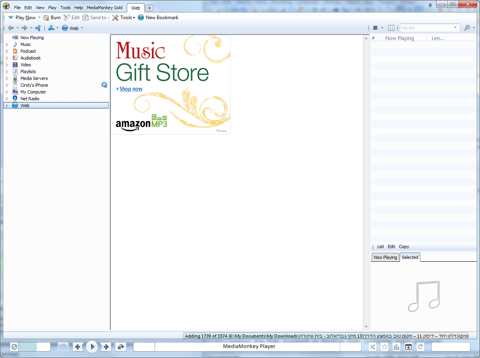
Task: Open the View menu
Action: (40, 8)
